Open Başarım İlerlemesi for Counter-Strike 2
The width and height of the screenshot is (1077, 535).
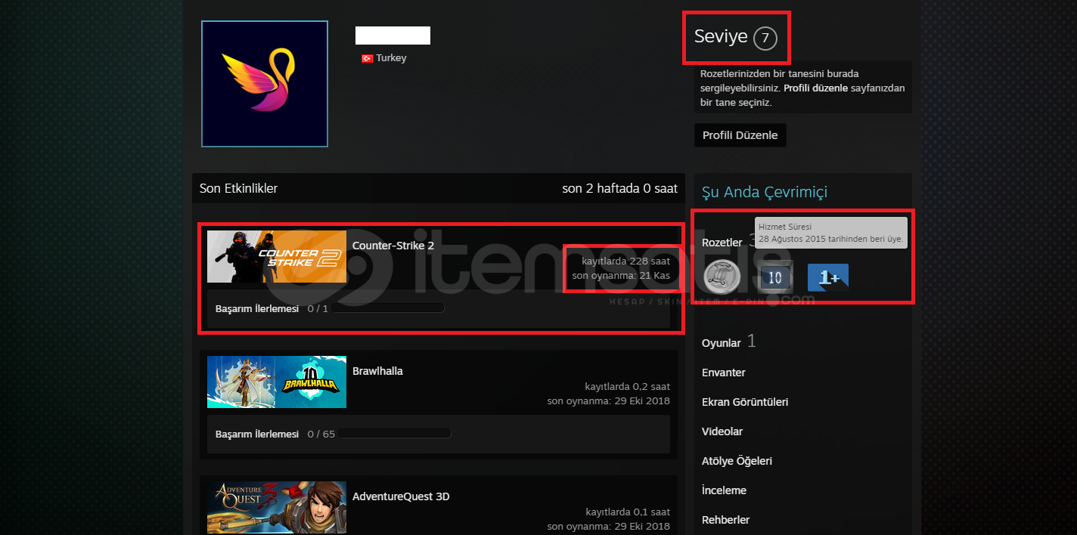(x=257, y=308)
